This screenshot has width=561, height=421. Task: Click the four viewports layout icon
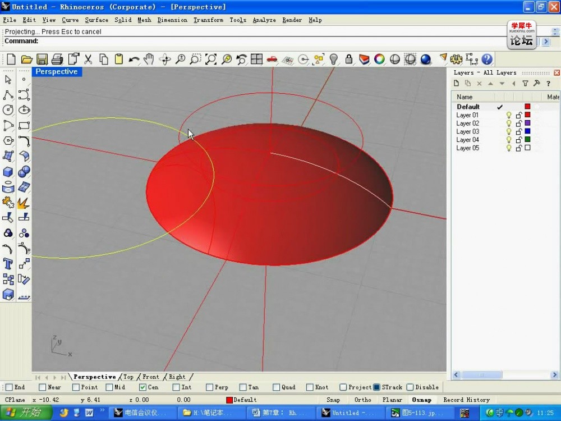256,59
